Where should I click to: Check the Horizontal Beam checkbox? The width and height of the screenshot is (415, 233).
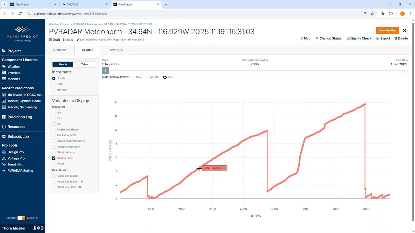[54, 129]
